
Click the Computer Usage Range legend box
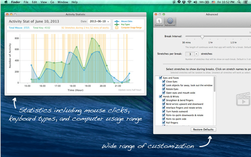[x=117, y=28]
